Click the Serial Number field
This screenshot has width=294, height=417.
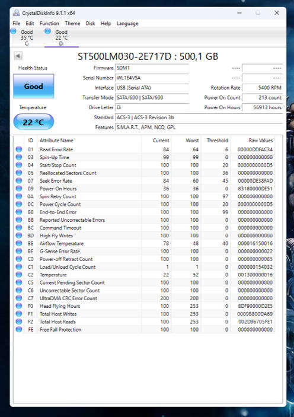coord(152,78)
